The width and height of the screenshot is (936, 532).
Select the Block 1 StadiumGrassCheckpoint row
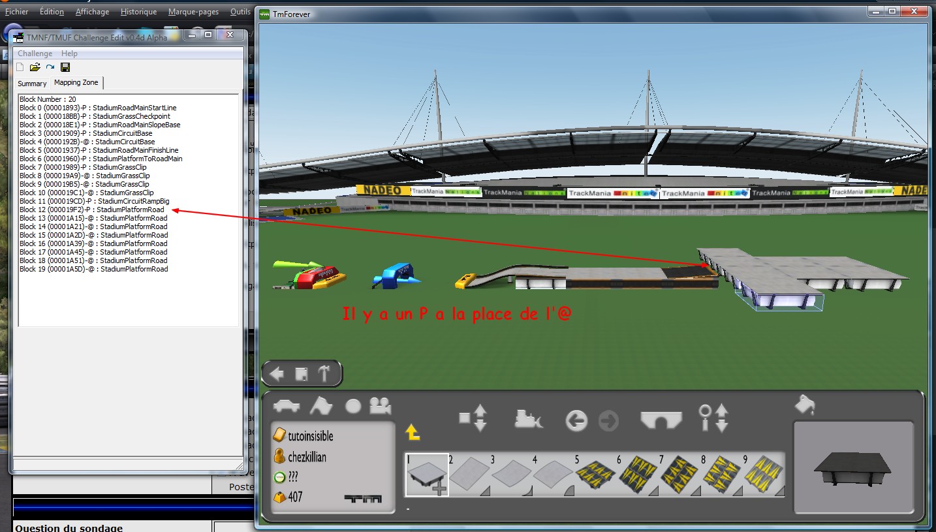coord(95,116)
